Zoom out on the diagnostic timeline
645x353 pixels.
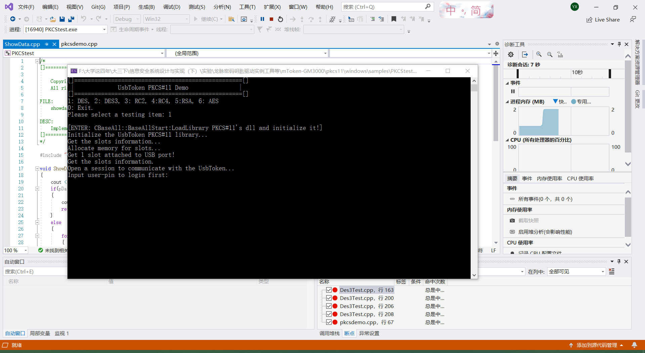(x=550, y=54)
